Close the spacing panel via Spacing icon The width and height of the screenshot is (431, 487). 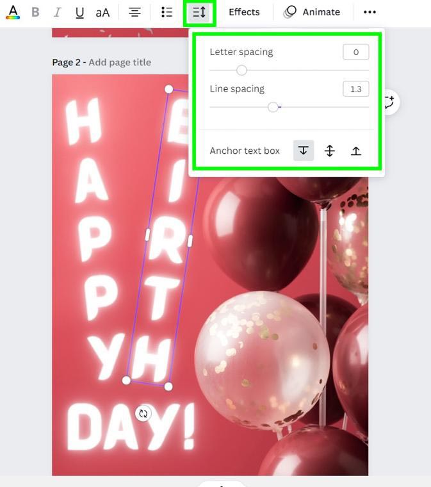199,12
